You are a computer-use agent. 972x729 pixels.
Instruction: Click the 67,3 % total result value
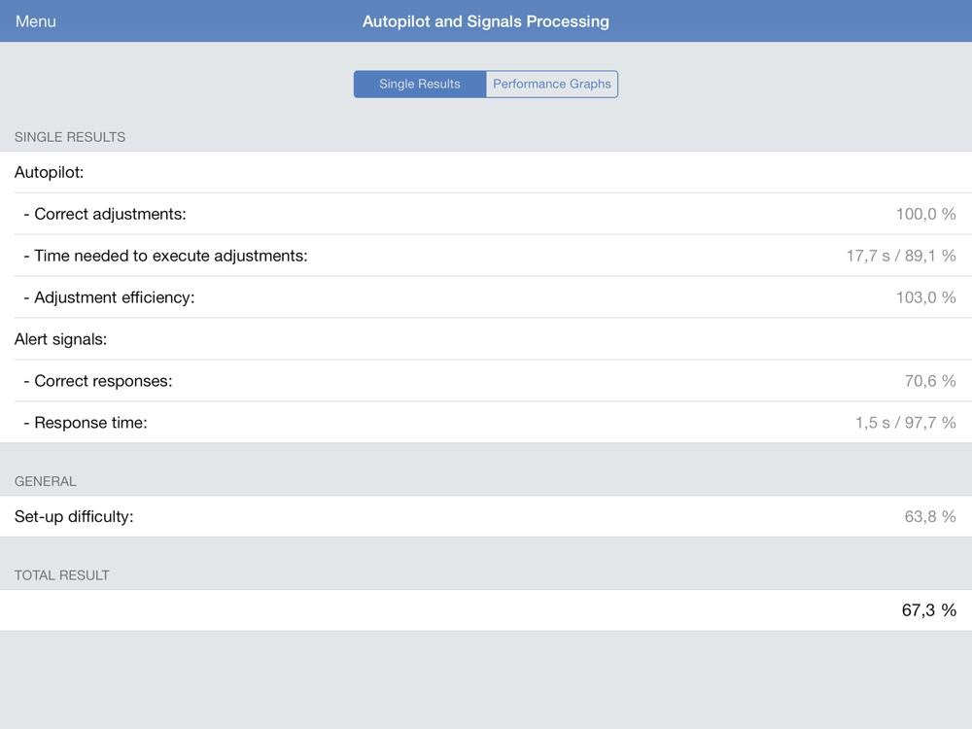point(928,610)
